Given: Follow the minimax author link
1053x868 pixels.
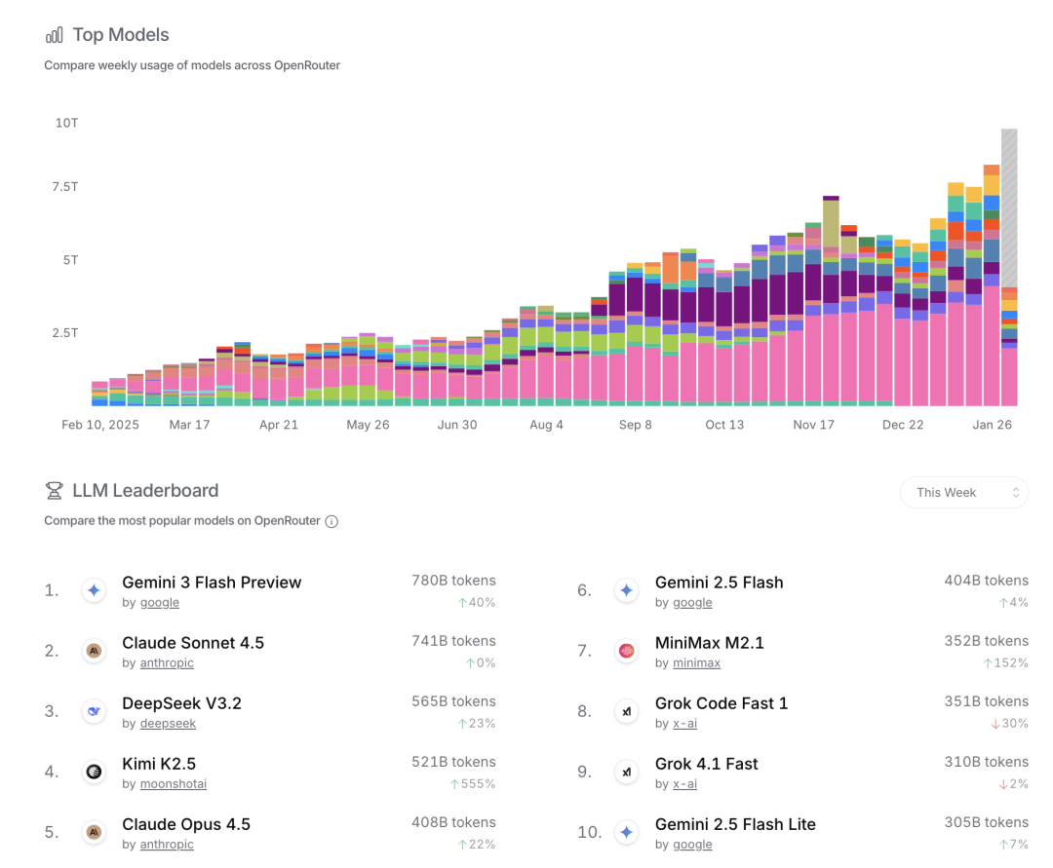Looking at the screenshot, I should (x=696, y=662).
